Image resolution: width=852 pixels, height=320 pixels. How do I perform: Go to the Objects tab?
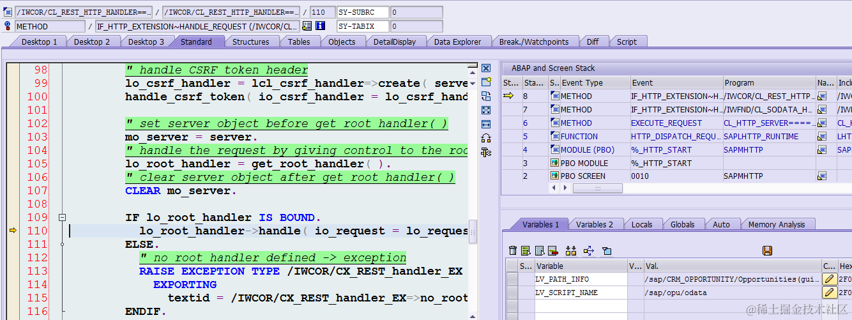(x=342, y=42)
